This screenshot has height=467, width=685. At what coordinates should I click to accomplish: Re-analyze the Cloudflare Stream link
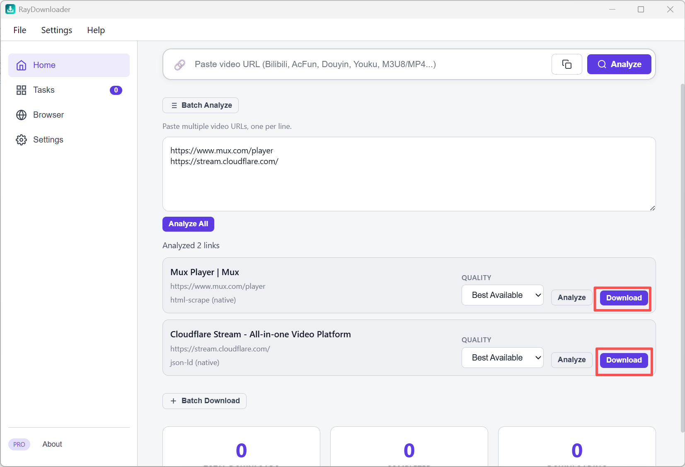pos(571,360)
